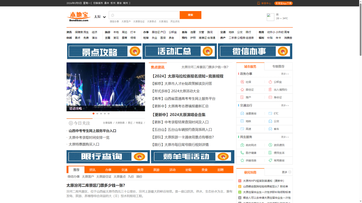The image size is (362, 203).
Task: Open the 公积金 piggy bank icon
Action: (x=270, y=82)
